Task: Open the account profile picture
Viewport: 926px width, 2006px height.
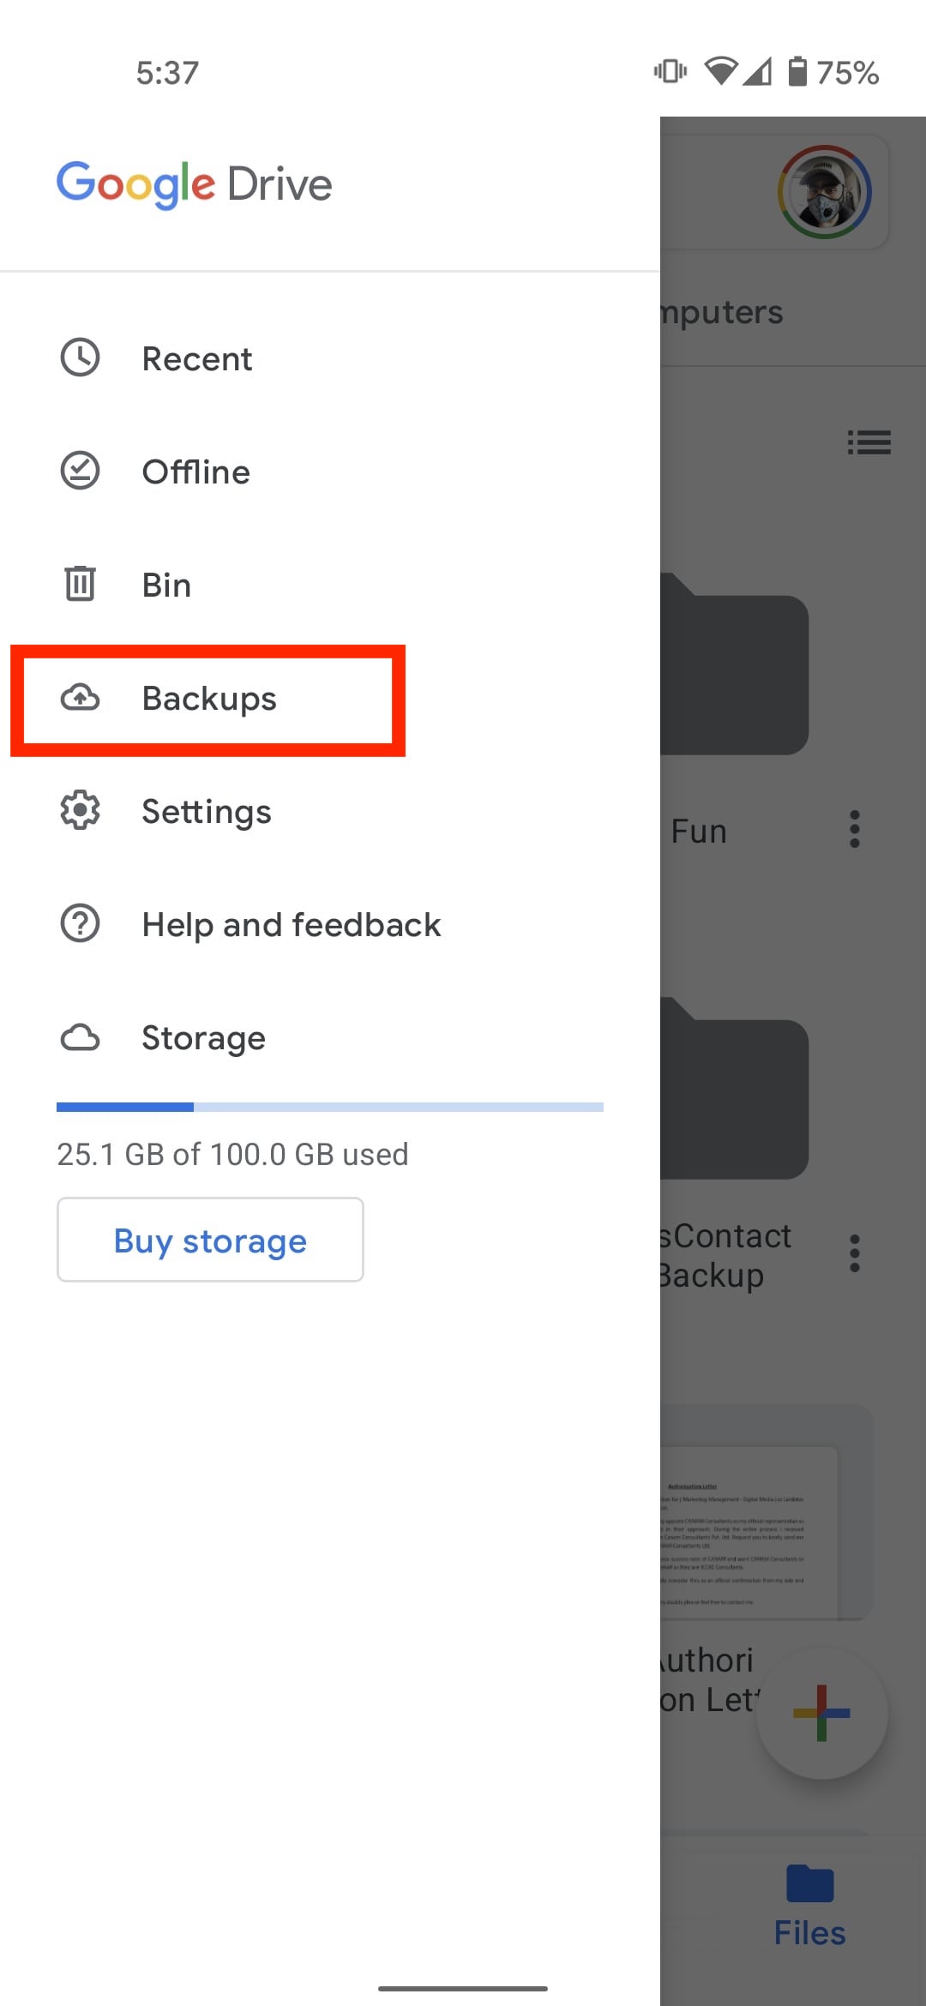Action: click(824, 192)
